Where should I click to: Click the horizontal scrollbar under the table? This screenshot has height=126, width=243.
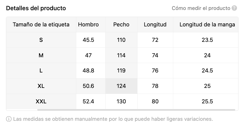tap(136, 110)
